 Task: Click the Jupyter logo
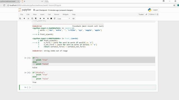coord(25,10)
